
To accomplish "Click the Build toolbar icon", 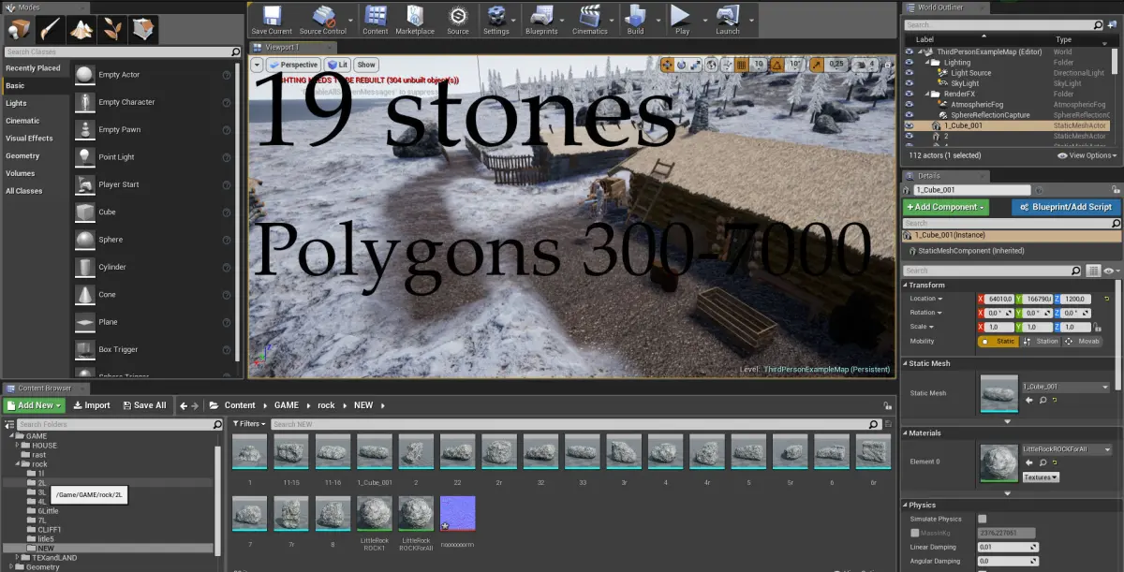I will (x=636, y=20).
